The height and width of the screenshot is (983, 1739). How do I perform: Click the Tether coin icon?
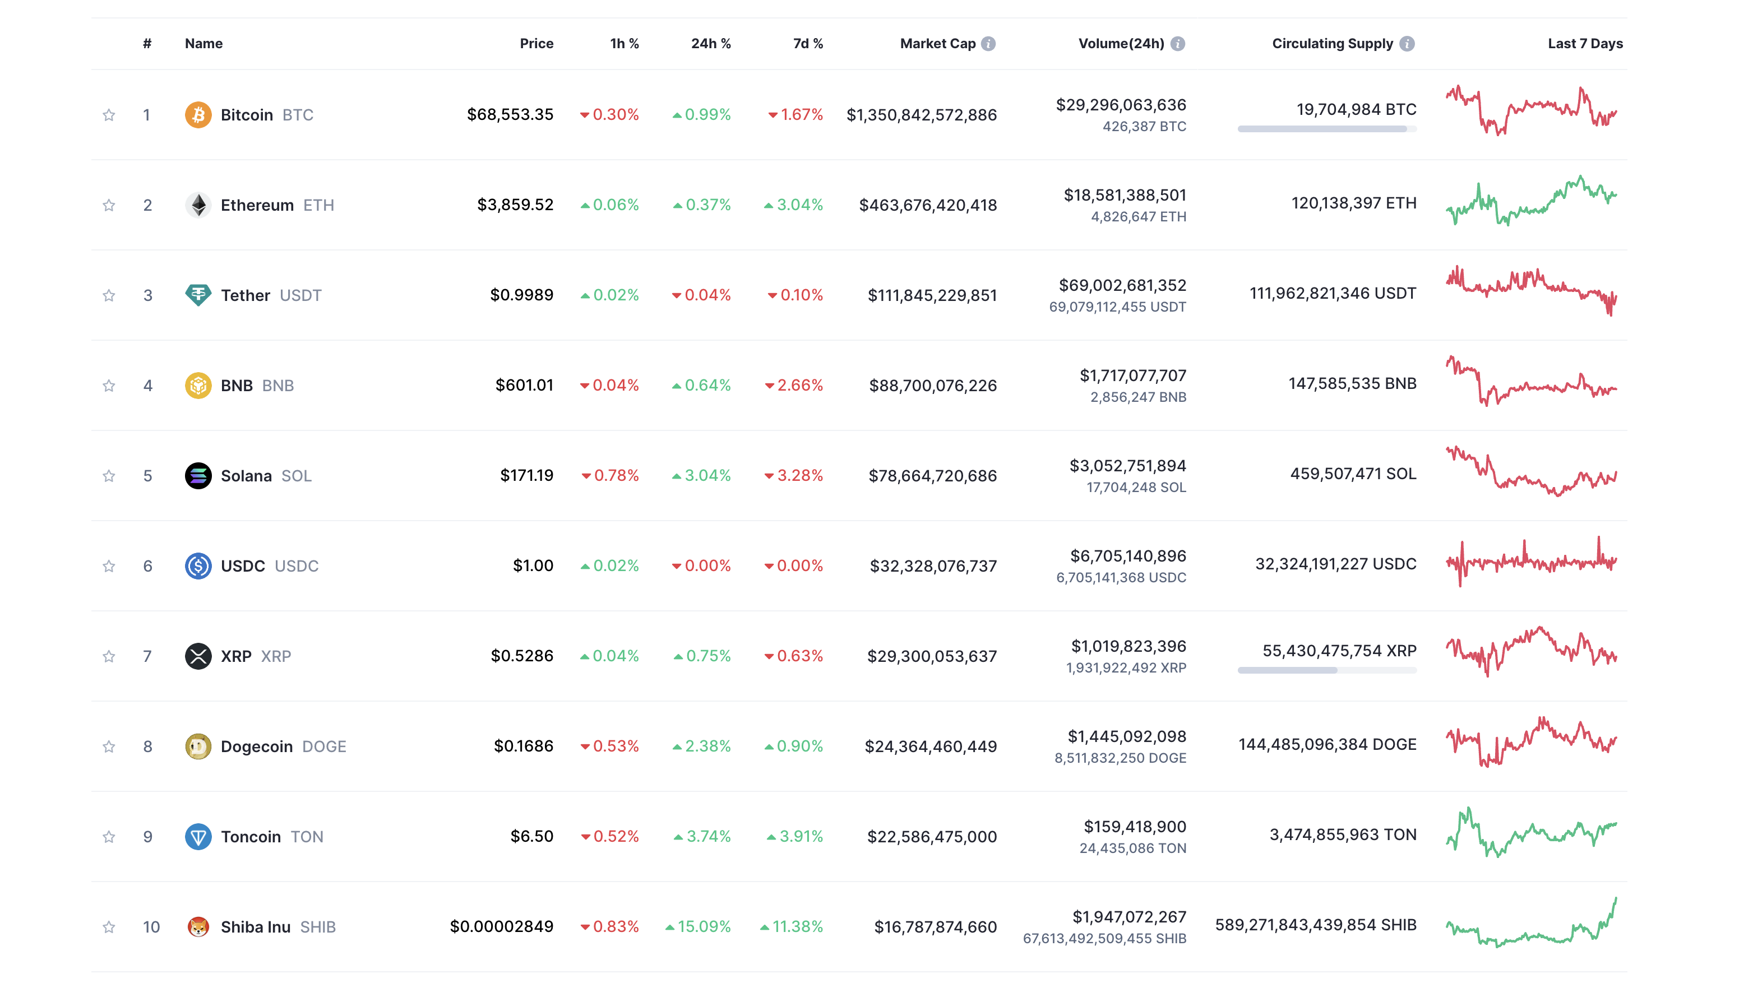click(x=198, y=295)
